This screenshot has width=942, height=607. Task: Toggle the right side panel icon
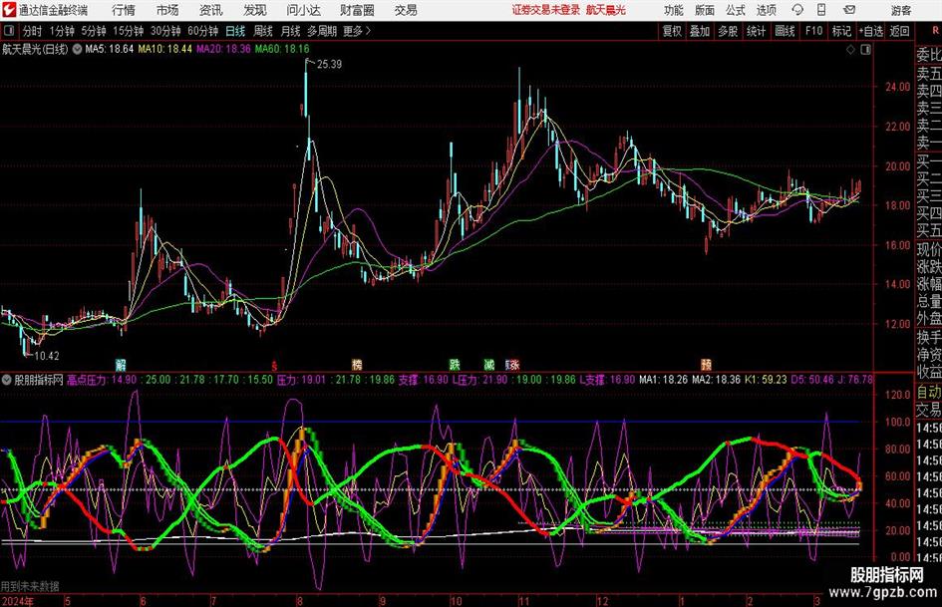coord(865,50)
